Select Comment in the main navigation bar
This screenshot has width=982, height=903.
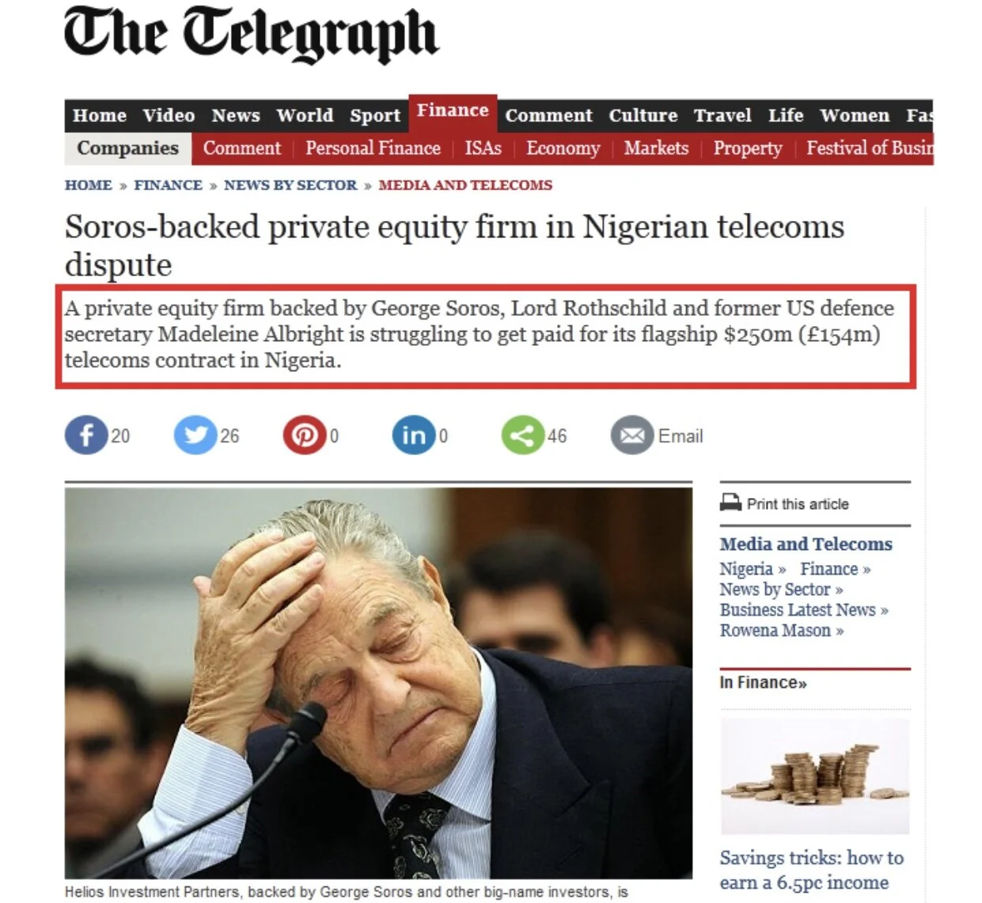548,116
